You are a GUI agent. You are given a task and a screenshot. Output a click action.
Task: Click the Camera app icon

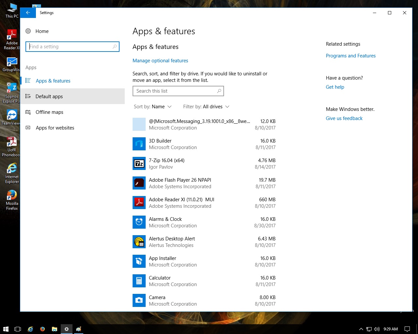(139, 300)
